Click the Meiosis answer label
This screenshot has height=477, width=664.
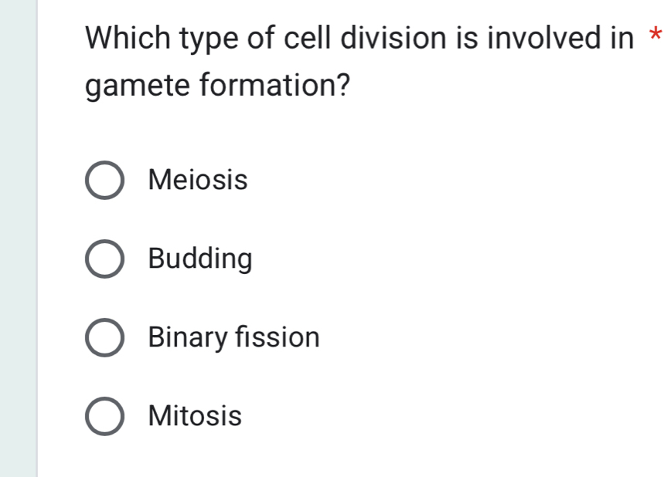point(197,180)
